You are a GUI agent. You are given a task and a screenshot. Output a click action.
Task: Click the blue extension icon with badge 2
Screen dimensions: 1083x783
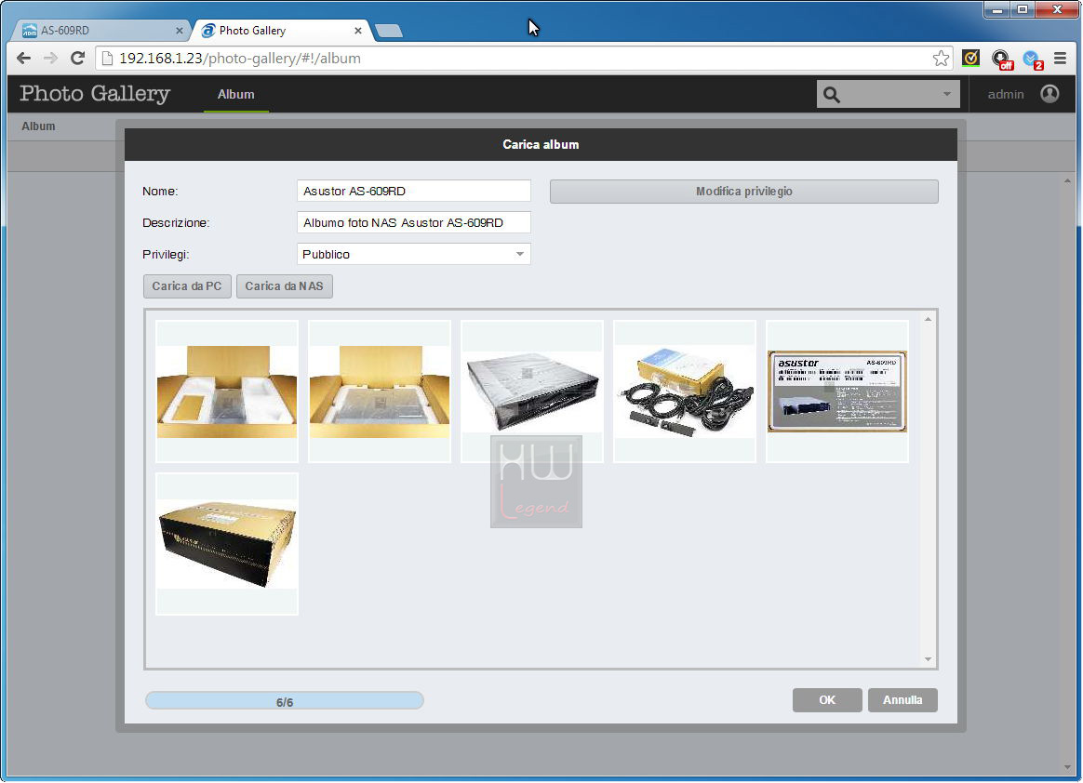click(x=1032, y=60)
